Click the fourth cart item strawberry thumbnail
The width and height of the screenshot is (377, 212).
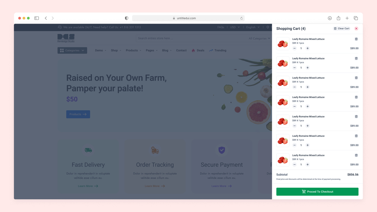[x=283, y=102]
